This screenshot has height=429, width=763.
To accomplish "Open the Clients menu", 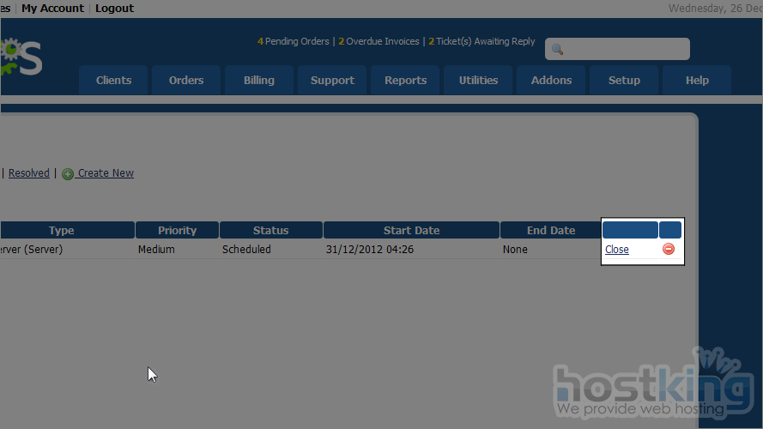I will [x=113, y=81].
